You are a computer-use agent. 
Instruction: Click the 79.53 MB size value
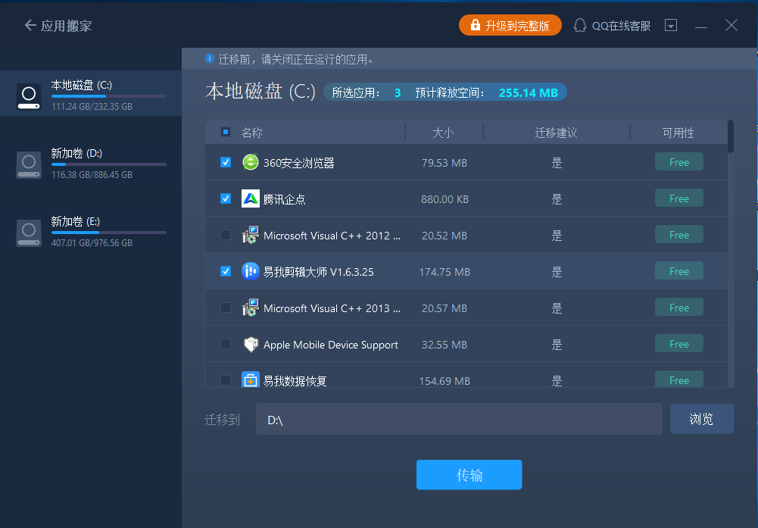tap(445, 163)
